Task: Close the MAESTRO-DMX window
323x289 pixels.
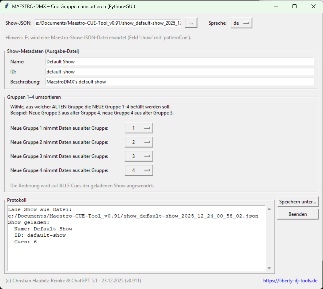Action: click(313, 6)
